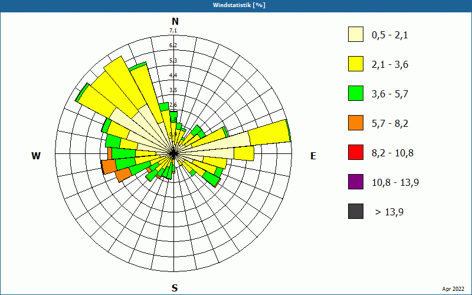Click the purple 10,8 - 13,9 legend swatch
The image size is (472, 295).
tap(356, 182)
